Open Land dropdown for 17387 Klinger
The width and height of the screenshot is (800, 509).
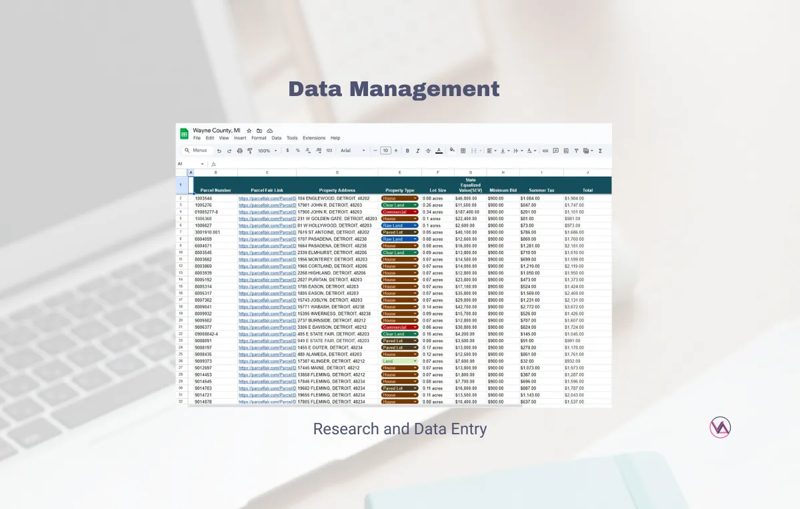[x=400, y=362]
